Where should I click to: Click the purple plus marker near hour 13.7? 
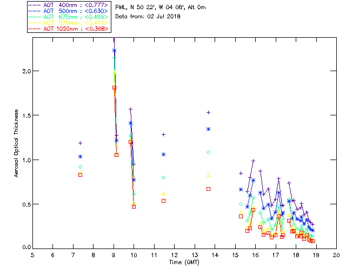point(208,113)
